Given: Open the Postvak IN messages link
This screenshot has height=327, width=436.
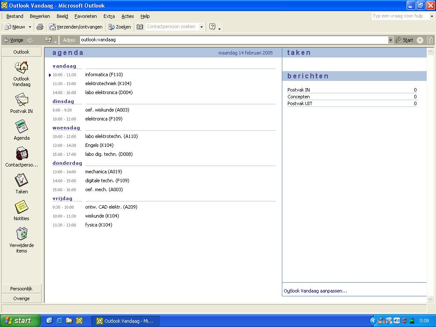Looking at the screenshot, I should tap(298, 90).
